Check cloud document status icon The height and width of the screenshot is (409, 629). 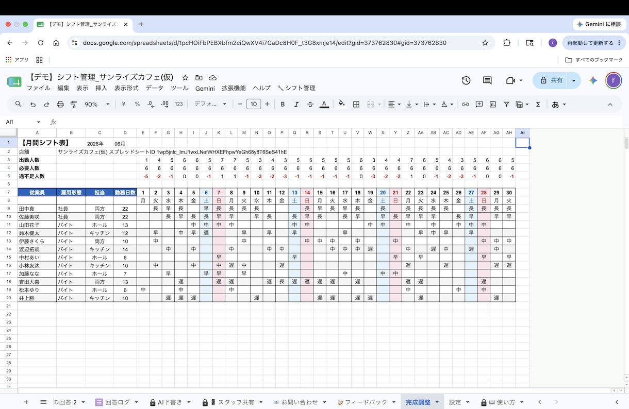212,78
